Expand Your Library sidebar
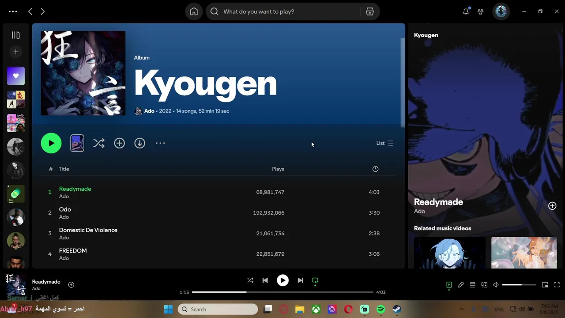The image size is (565, 318). click(x=16, y=35)
